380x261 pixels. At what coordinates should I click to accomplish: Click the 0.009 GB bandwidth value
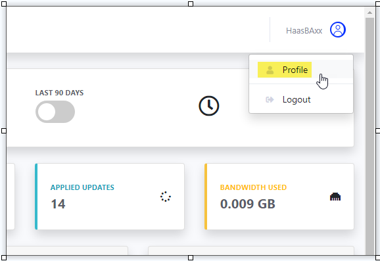pyautogui.click(x=248, y=204)
